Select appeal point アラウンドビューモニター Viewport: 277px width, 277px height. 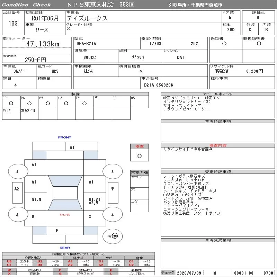coord(186,109)
